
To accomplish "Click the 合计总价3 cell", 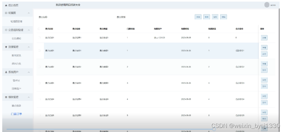I will (x=240, y=83).
